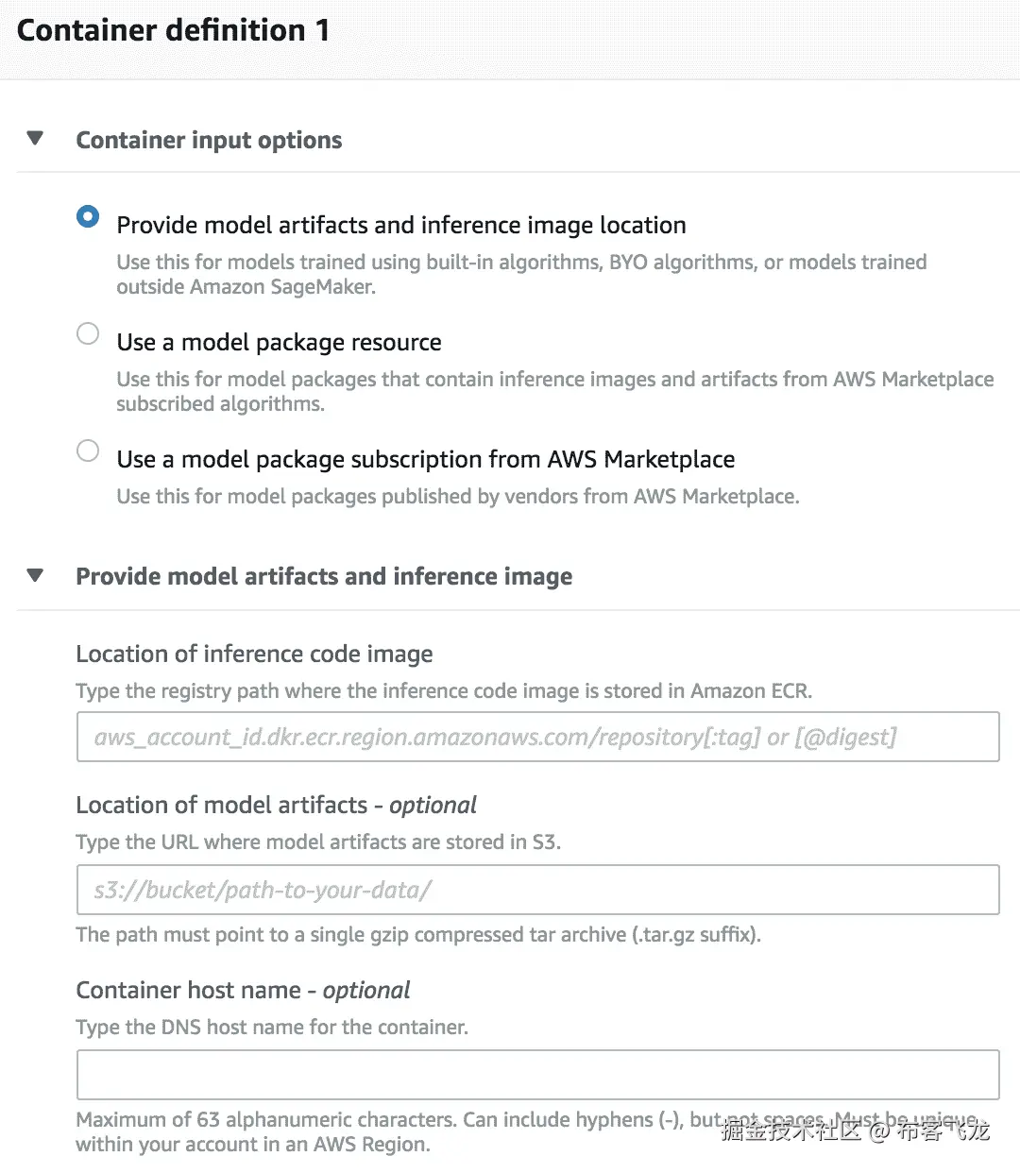Collapse the Container input options triangle
The width and height of the screenshot is (1020, 1173).
click(x=36, y=139)
